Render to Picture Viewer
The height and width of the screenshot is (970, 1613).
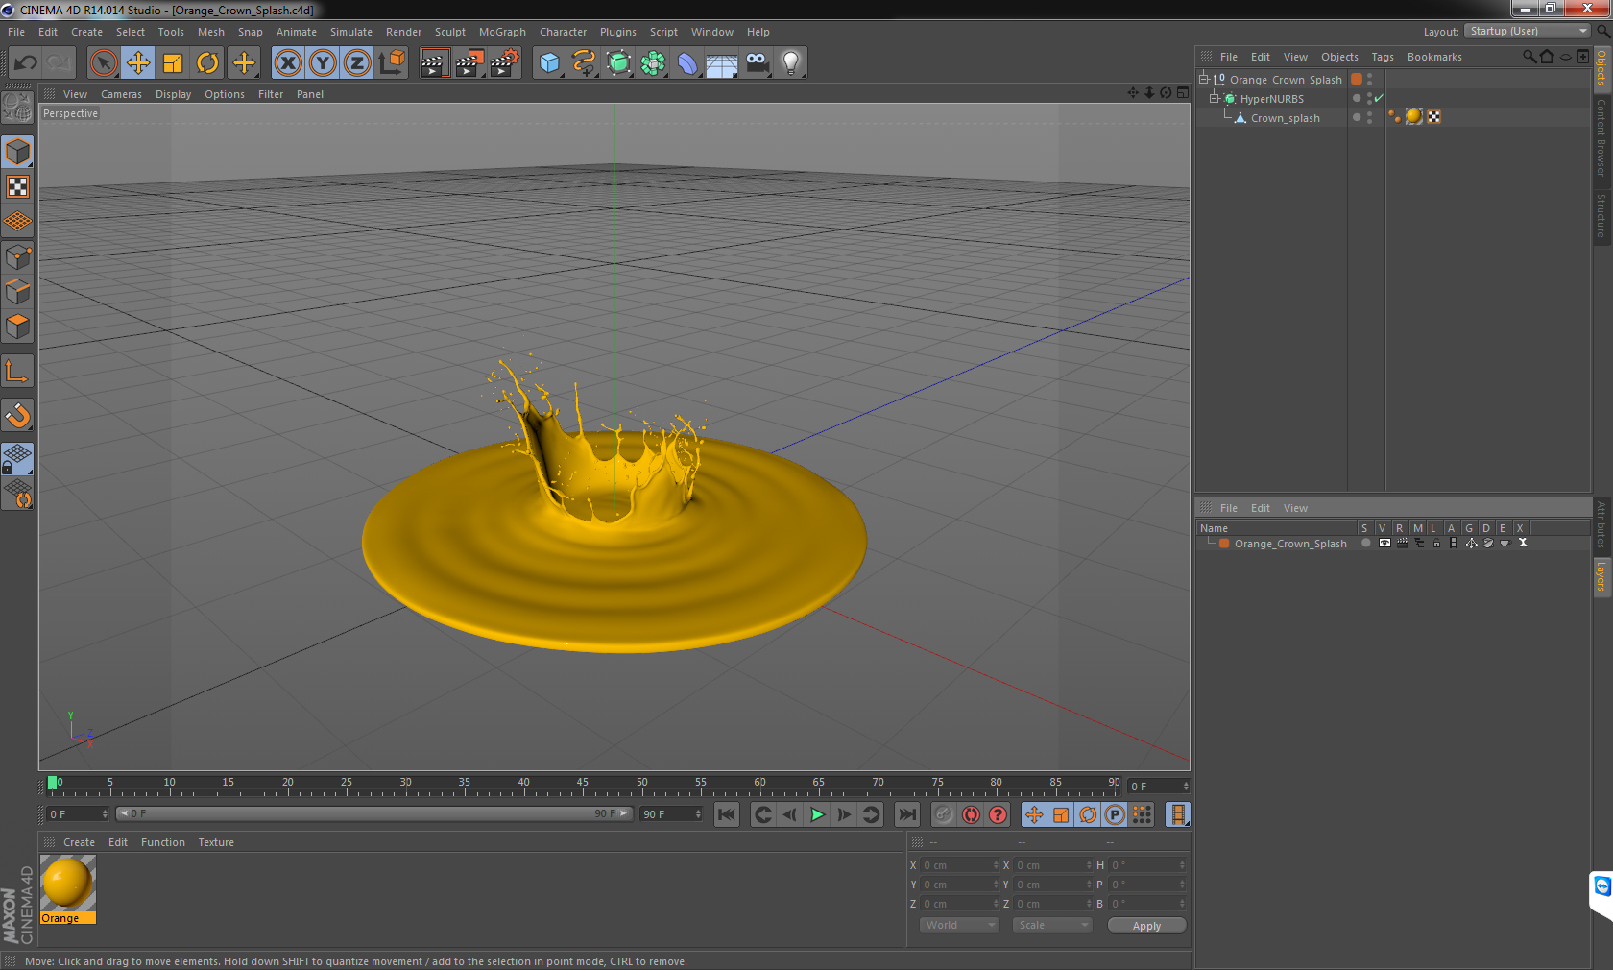pos(469,63)
